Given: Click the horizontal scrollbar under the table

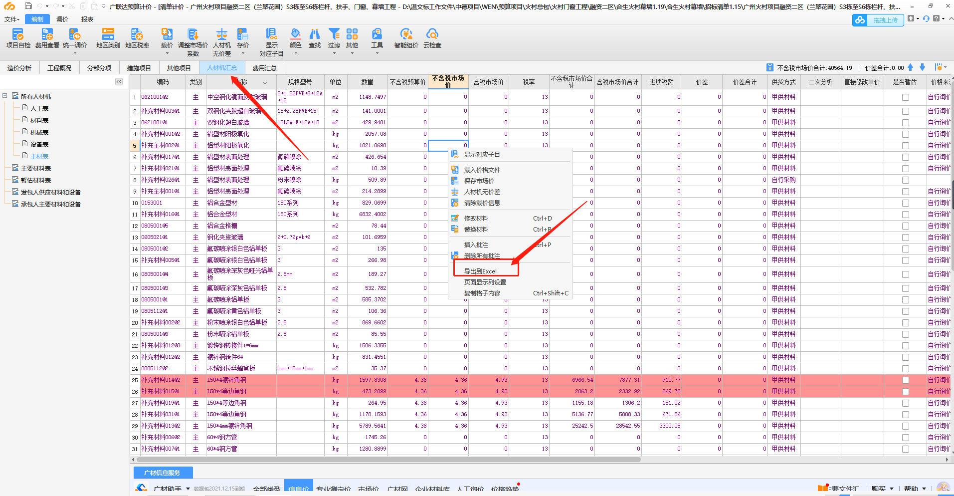Looking at the screenshot, I should coord(389,460).
